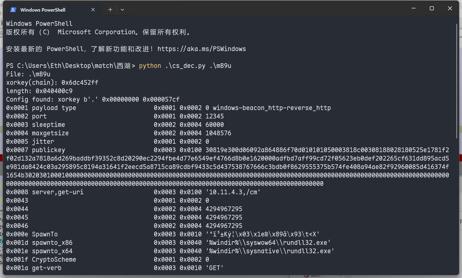Viewport: 462px width, 278px height.
Task: Click the PowerShell icon in the tab
Action: pos(13,10)
